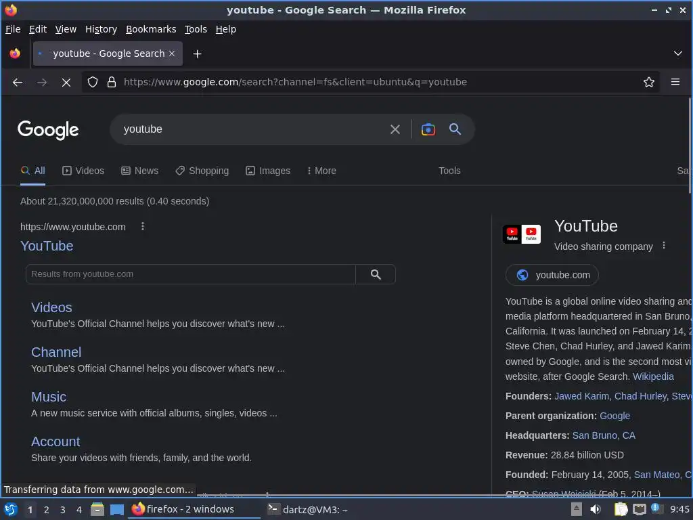List all tabs dropdown arrow
This screenshot has height=520, width=693.
(677, 53)
